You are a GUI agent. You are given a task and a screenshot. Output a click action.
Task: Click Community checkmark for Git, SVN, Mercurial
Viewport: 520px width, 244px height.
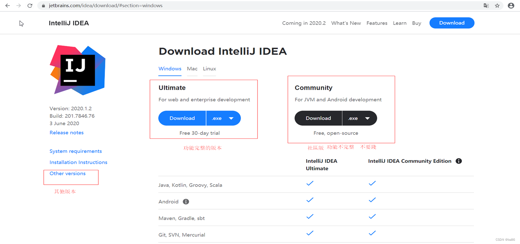[372, 233]
